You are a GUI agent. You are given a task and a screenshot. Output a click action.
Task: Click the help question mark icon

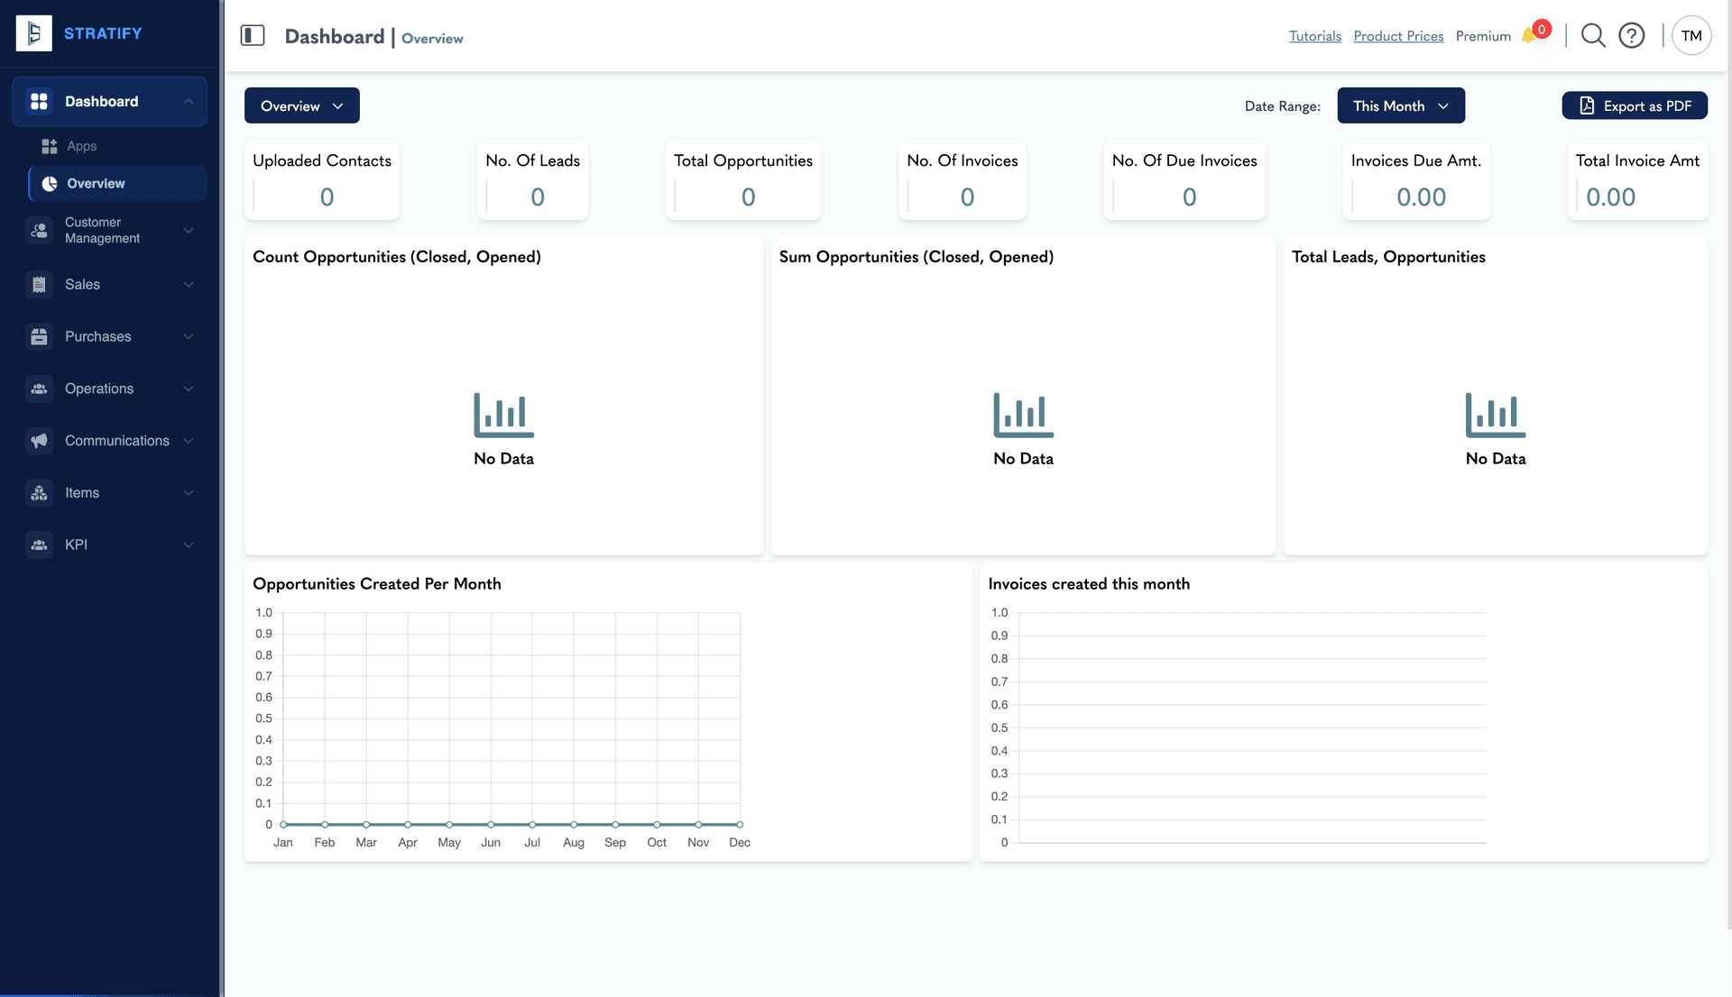pyautogui.click(x=1632, y=35)
